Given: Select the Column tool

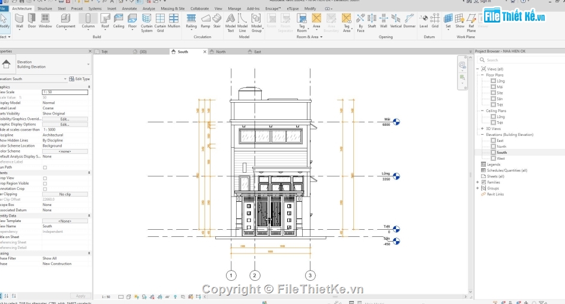Looking at the screenshot, I should click(88, 21).
